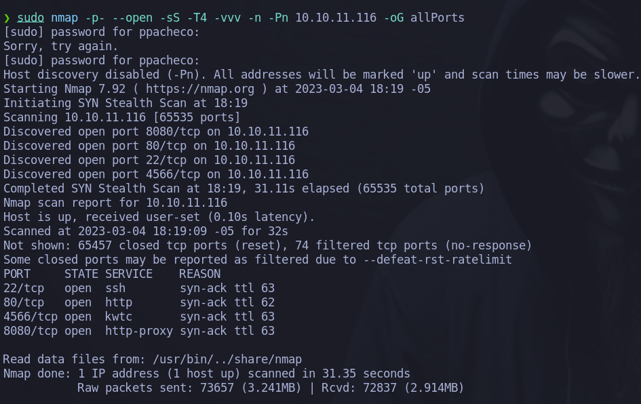Click the underlined sudo command word

(x=31, y=18)
